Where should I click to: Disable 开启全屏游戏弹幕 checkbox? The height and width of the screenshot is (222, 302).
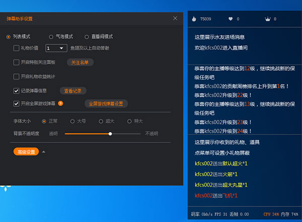(16, 104)
